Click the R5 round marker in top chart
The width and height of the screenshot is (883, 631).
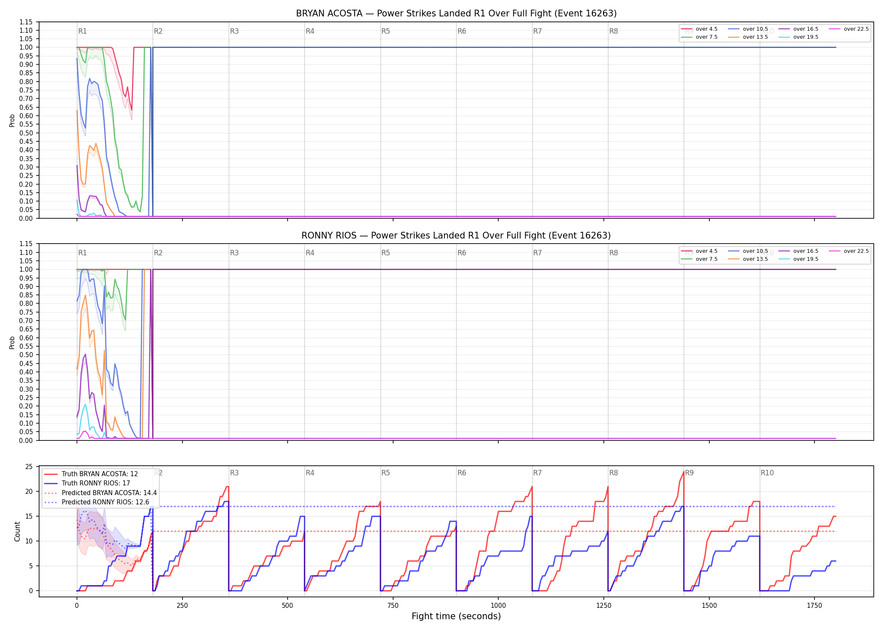(386, 31)
